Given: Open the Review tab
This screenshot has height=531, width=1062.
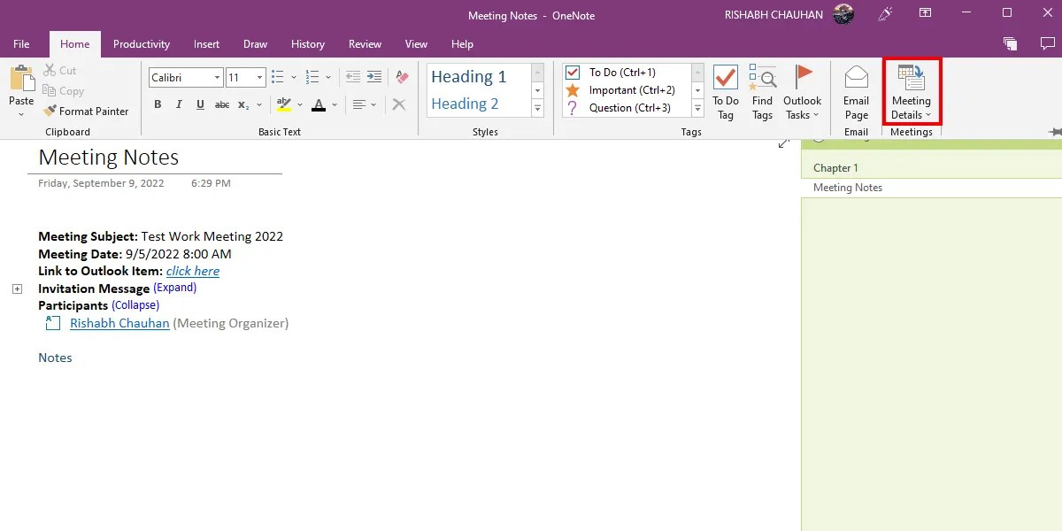Looking at the screenshot, I should 365,43.
